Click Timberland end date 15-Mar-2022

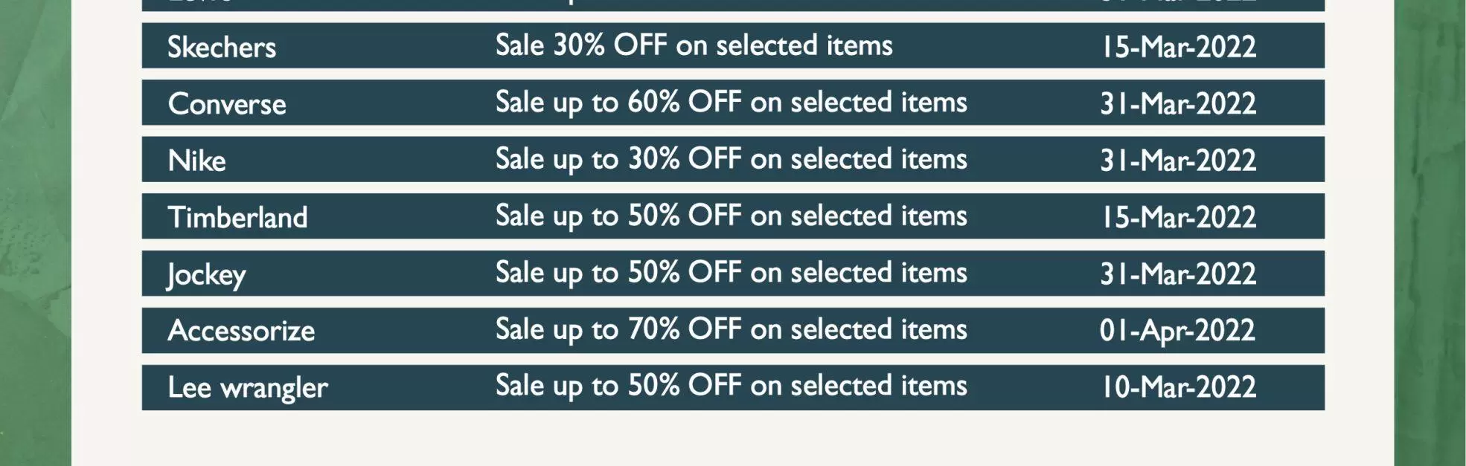1179,217
